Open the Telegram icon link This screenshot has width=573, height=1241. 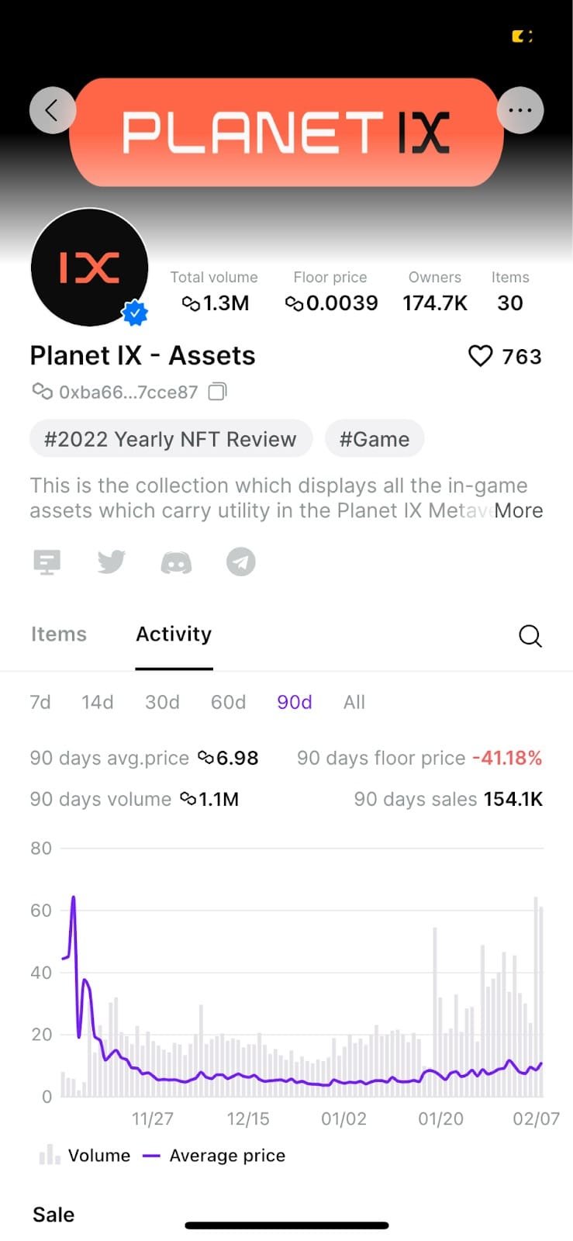pyautogui.click(x=241, y=562)
